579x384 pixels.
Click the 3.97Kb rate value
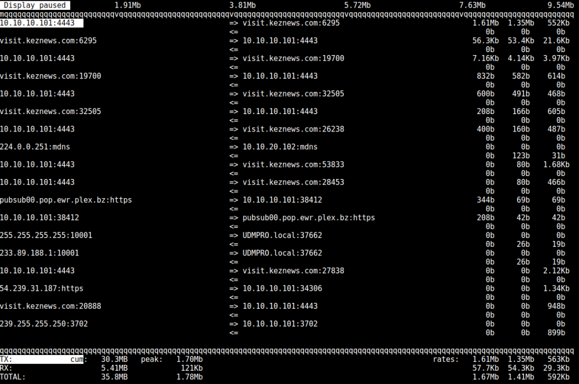tap(556, 58)
